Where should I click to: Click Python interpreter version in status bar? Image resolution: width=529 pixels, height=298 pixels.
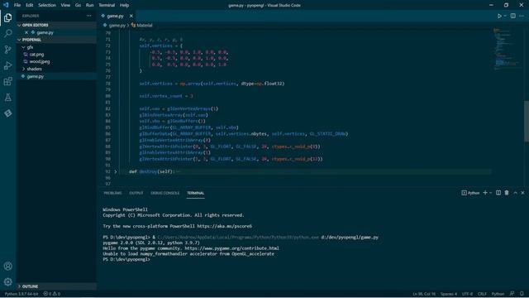21,294
